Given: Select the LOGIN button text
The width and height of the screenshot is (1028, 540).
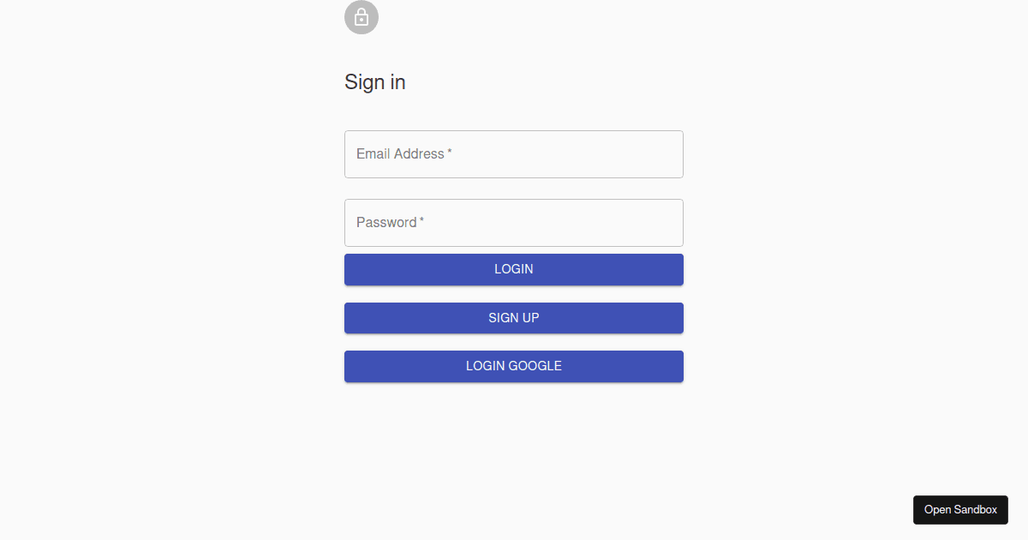Looking at the screenshot, I should 513,268.
